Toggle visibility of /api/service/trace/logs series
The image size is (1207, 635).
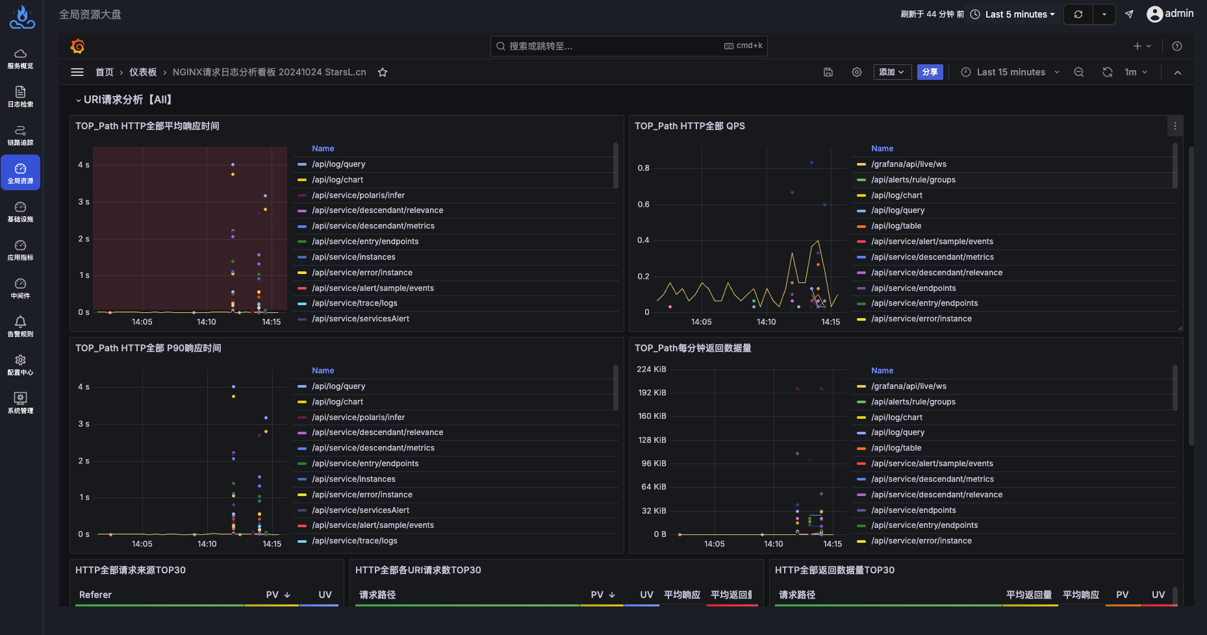[x=353, y=303]
